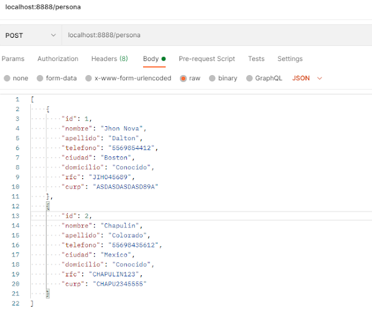Select the form-data radio button
The image size is (372, 313).
[x=40, y=78]
